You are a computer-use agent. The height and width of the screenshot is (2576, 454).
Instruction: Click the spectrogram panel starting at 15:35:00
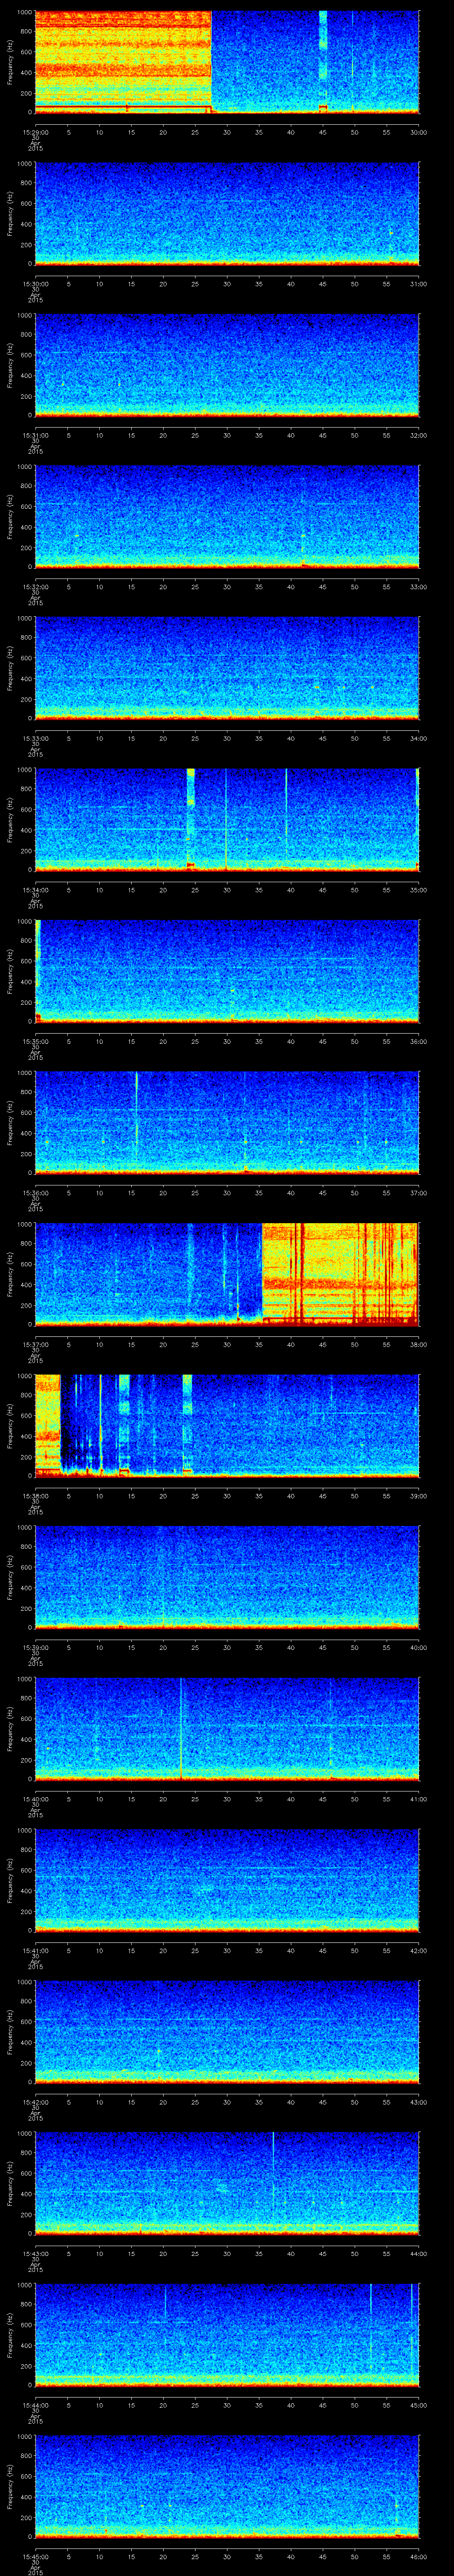pos(227,971)
